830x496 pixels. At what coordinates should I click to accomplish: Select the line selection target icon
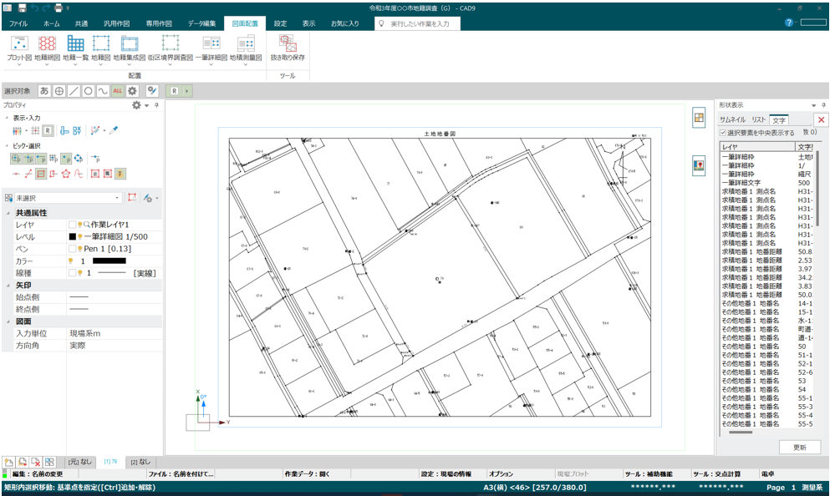74,91
